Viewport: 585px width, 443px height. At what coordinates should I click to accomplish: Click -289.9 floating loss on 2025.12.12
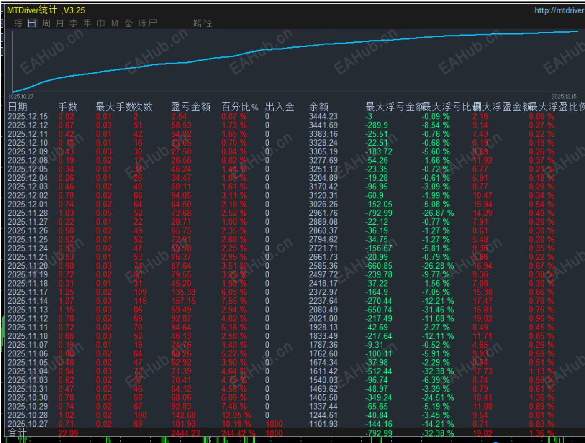point(377,125)
